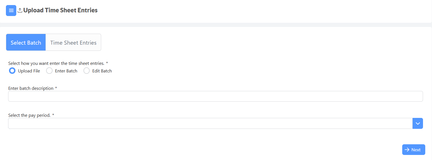432x160 pixels.
Task: Pick the Edit Batch radio option
Action: 87,71
